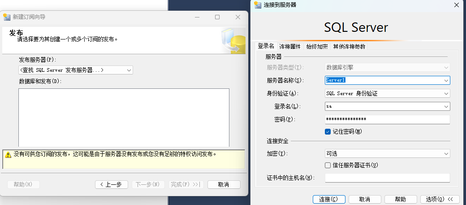
Task: Click the 连接(C) button
Action: coord(329,199)
